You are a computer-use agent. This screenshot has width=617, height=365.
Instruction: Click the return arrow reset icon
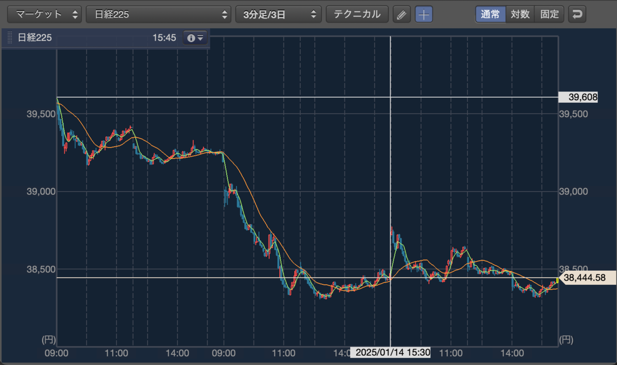[577, 14]
